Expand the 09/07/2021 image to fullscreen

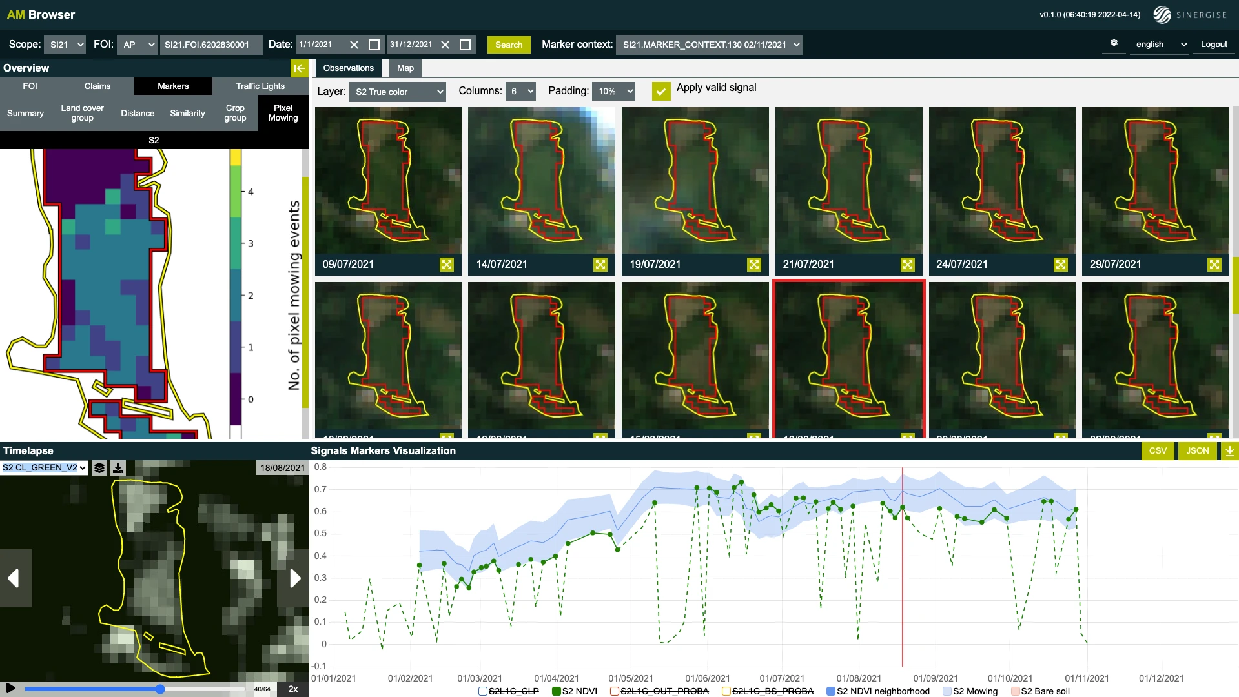(447, 265)
